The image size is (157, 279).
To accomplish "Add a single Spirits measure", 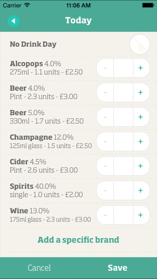I will pos(141,190).
